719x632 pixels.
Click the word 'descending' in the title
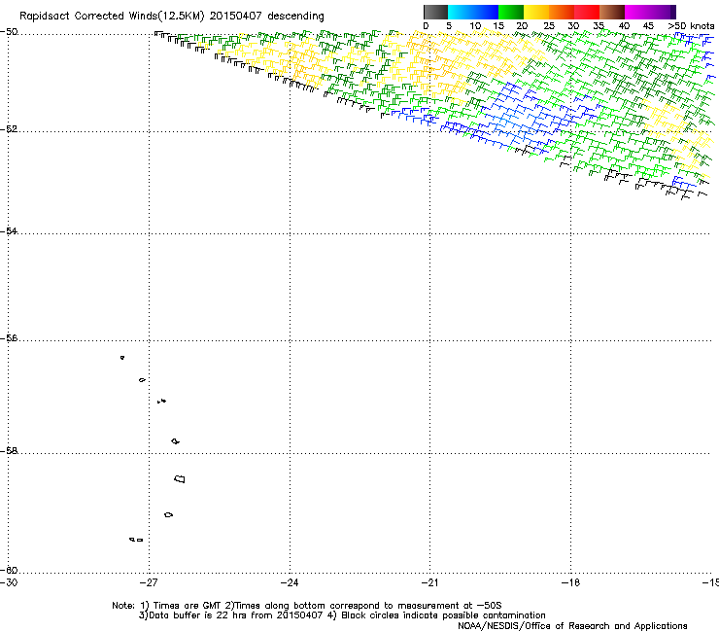(x=295, y=17)
